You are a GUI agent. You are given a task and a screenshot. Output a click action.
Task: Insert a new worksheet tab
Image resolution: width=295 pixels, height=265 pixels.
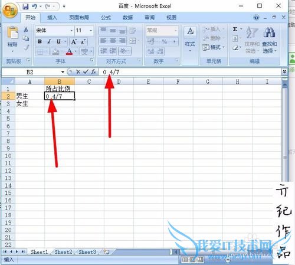[x=106, y=252]
